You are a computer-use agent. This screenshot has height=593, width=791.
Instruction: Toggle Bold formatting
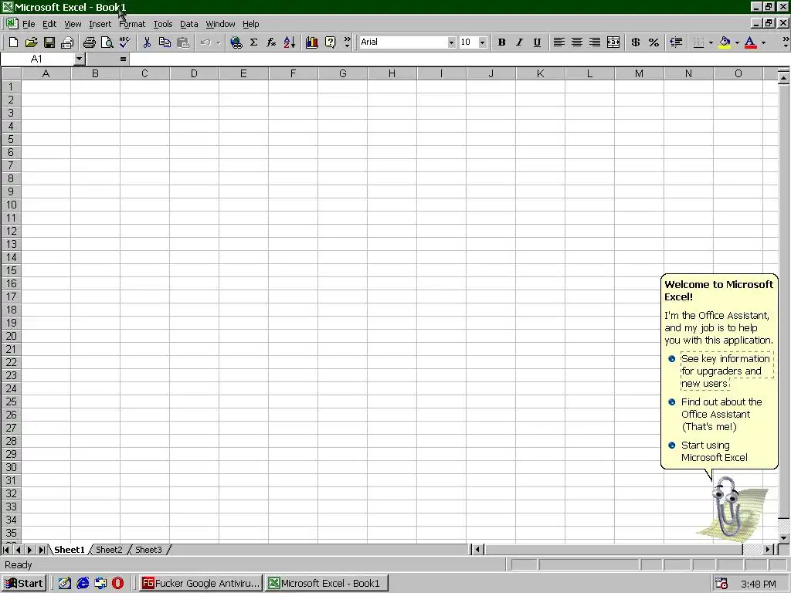coord(501,42)
